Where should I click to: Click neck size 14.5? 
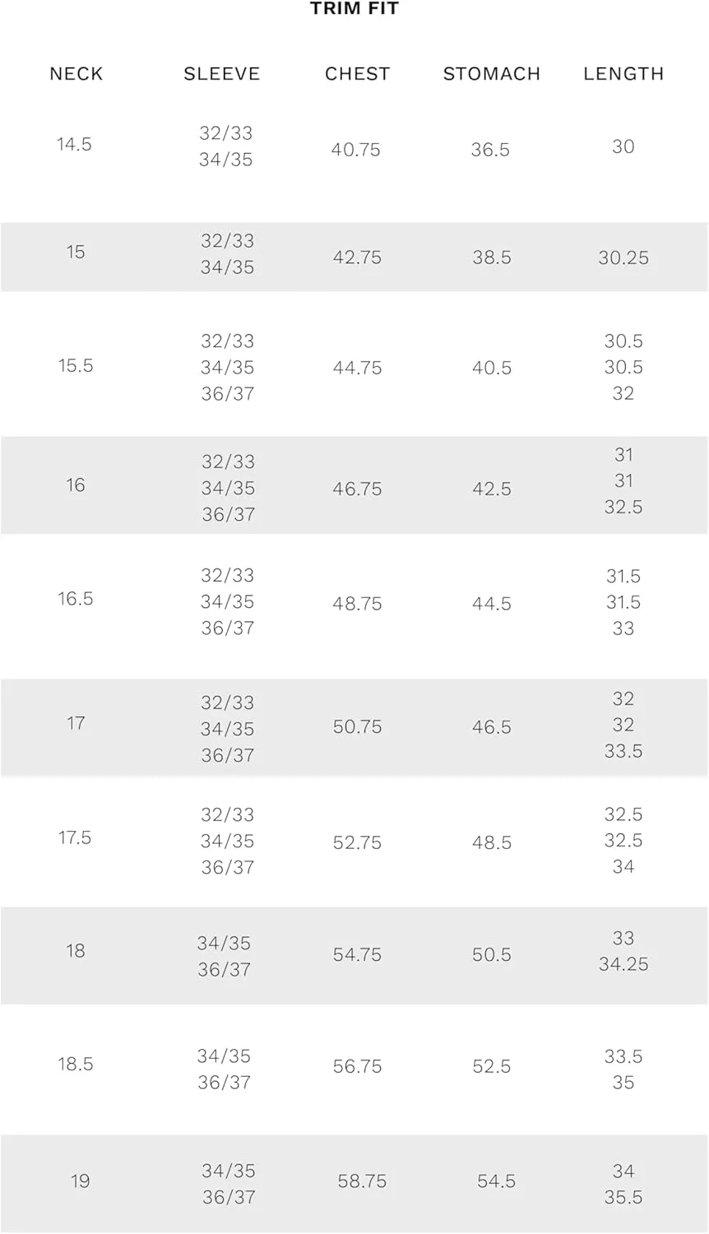[x=74, y=145]
